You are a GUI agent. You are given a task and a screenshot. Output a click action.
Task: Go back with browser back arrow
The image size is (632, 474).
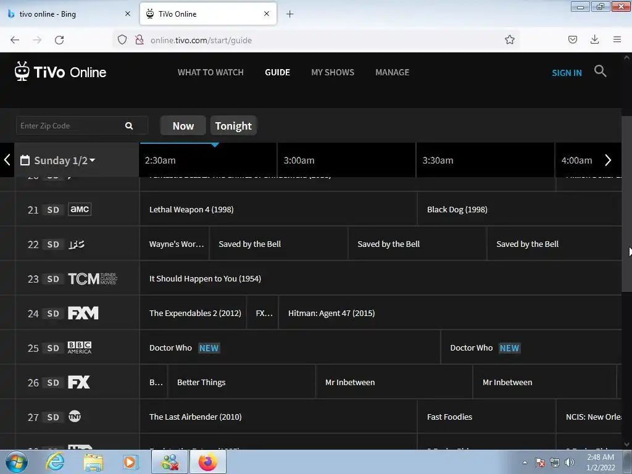(x=15, y=40)
